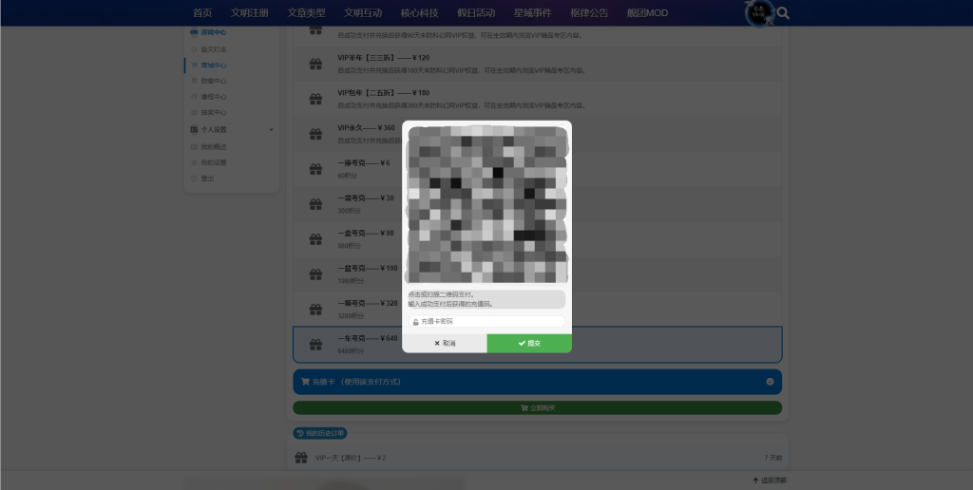Click the gift icon beside 一捧夸克
The width and height of the screenshot is (973, 490).
coord(315,169)
